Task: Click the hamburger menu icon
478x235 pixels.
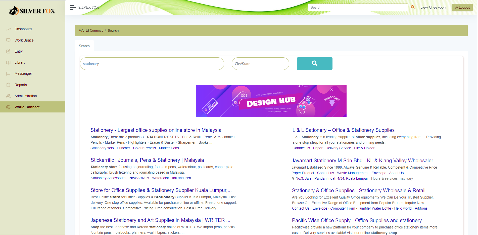Action: pyautogui.click(x=73, y=8)
